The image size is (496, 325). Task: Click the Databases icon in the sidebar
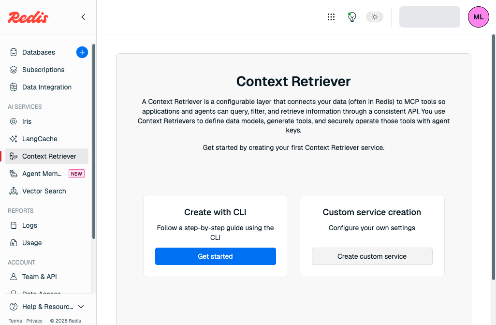pyautogui.click(x=13, y=52)
